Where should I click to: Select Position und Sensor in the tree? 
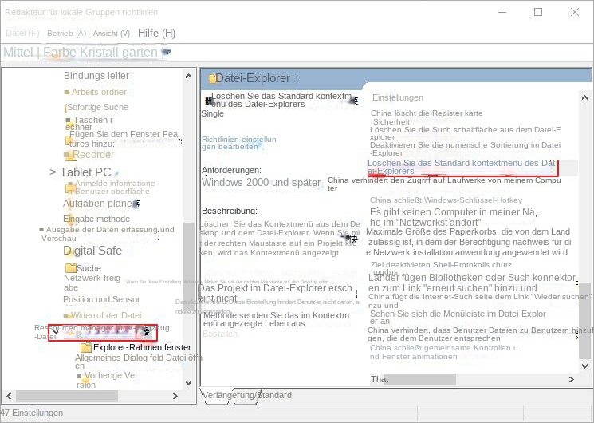click(101, 299)
